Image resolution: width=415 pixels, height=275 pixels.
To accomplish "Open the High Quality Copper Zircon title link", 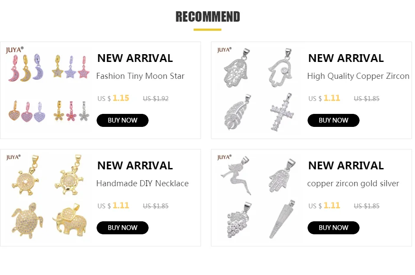I will click(x=358, y=76).
